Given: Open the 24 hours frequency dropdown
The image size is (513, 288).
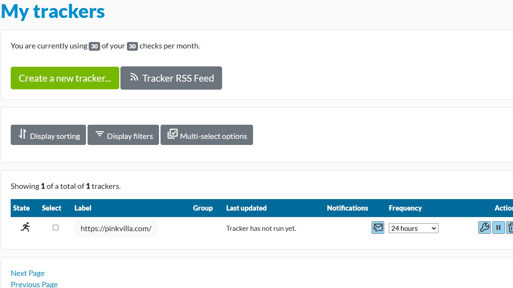Looking at the screenshot, I should pos(414,228).
